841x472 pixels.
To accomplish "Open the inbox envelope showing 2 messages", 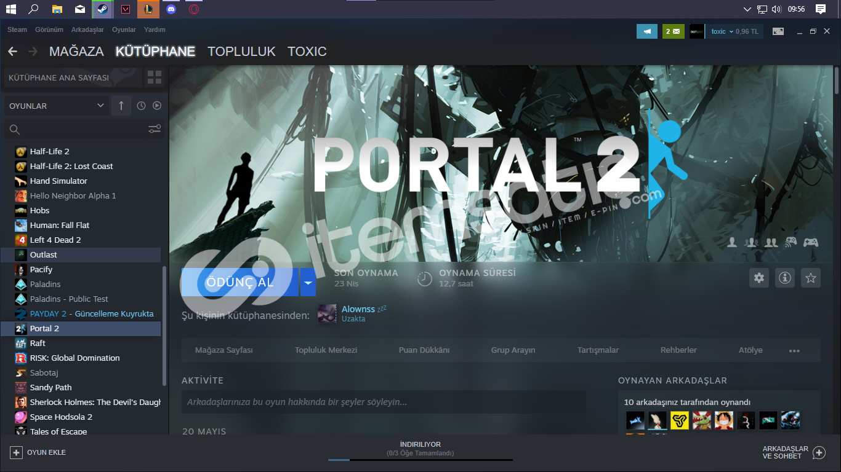I will [x=674, y=31].
